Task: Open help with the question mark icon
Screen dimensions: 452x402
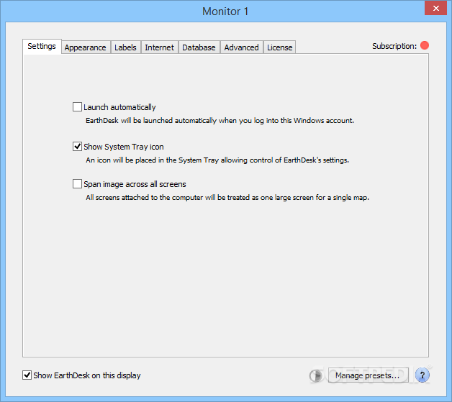Action: 422,375
